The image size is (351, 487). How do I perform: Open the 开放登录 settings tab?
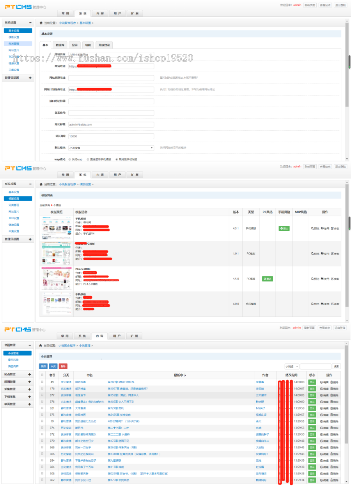pos(104,45)
